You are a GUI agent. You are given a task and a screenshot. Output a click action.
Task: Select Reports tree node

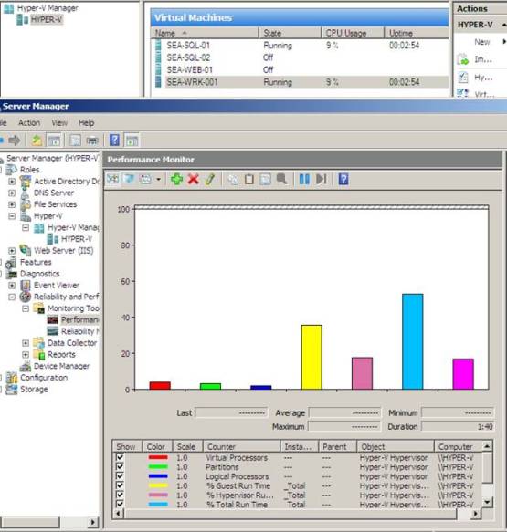point(61,355)
